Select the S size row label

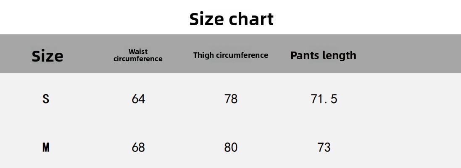(46, 99)
